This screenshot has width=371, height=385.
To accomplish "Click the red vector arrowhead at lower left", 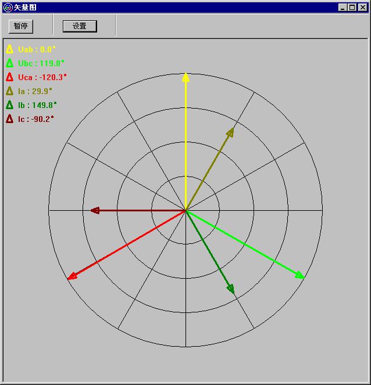I will click(72, 277).
